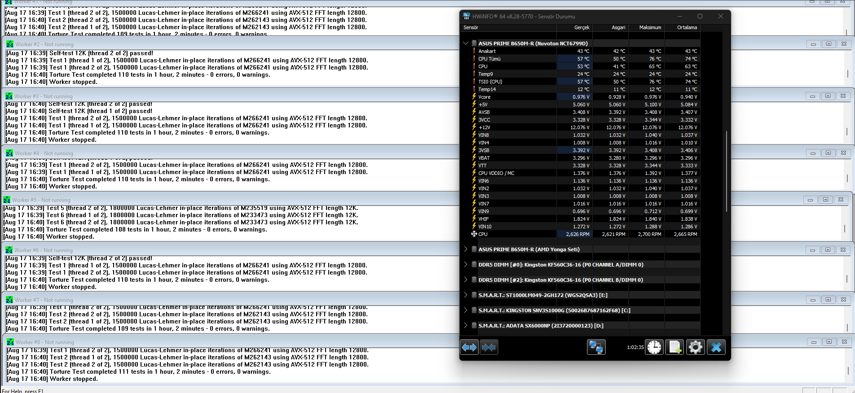Minimize the Worker #2 child window
Viewport: 855px width, 393px height.
coord(813,44)
